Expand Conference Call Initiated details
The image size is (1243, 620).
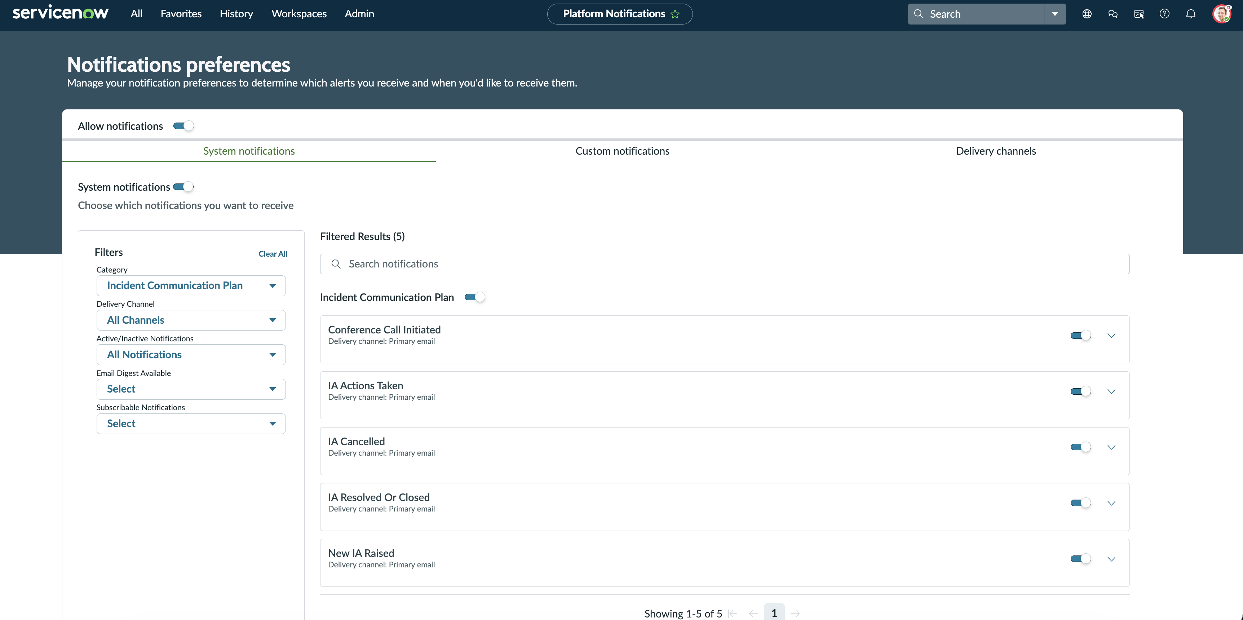pyautogui.click(x=1111, y=335)
